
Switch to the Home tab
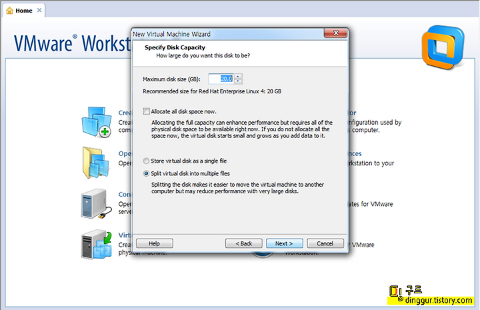[24, 11]
